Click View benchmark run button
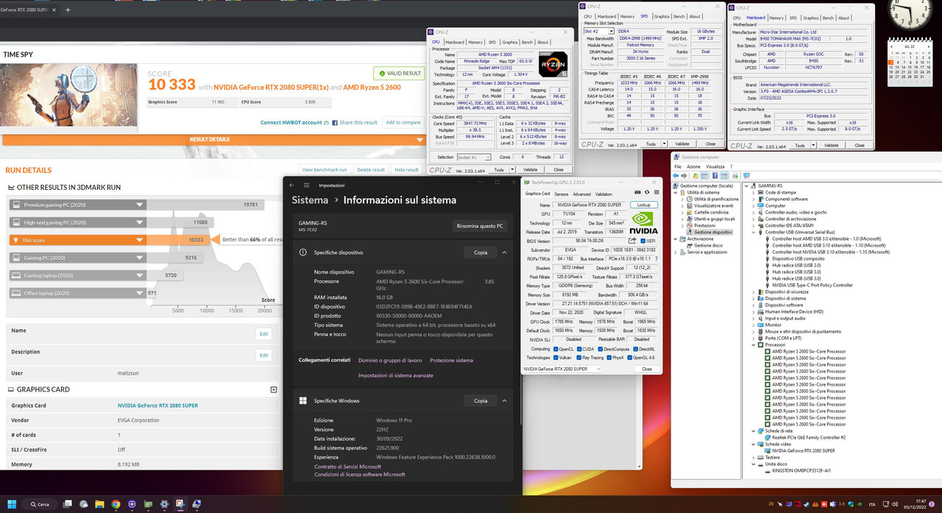 coord(325,170)
